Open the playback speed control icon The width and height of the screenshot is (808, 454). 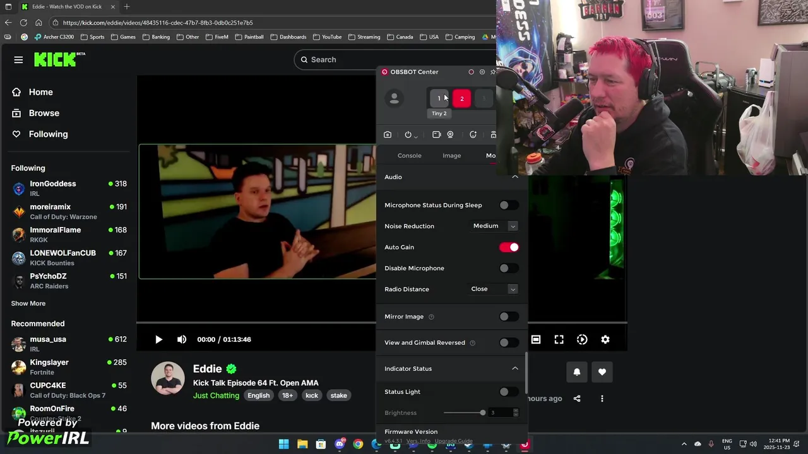tap(582, 340)
